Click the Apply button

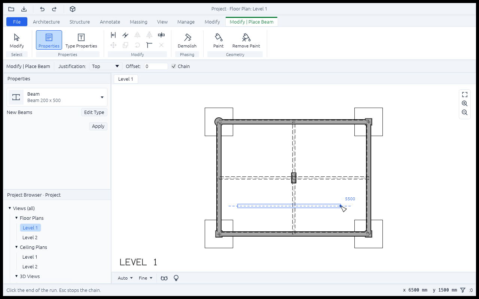[98, 126]
